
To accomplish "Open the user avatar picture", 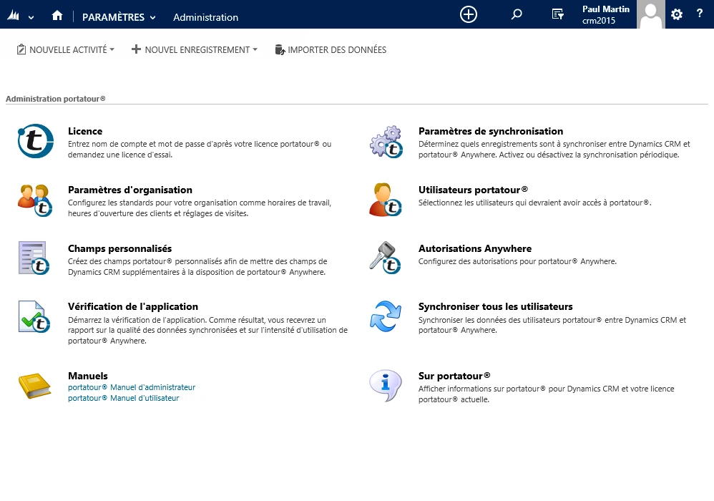I will coord(651,14).
